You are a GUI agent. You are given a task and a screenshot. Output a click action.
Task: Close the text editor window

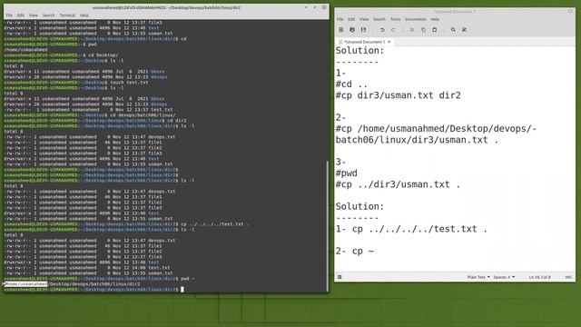(570, 11)
